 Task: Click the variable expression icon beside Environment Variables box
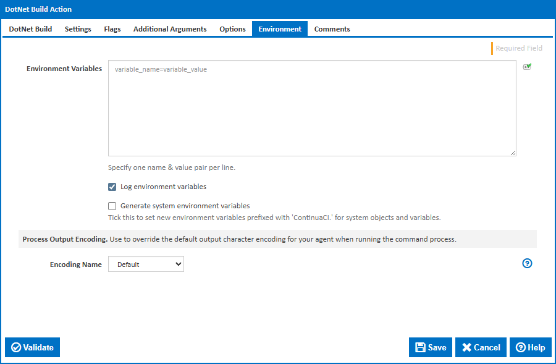[x=527, y=67]
